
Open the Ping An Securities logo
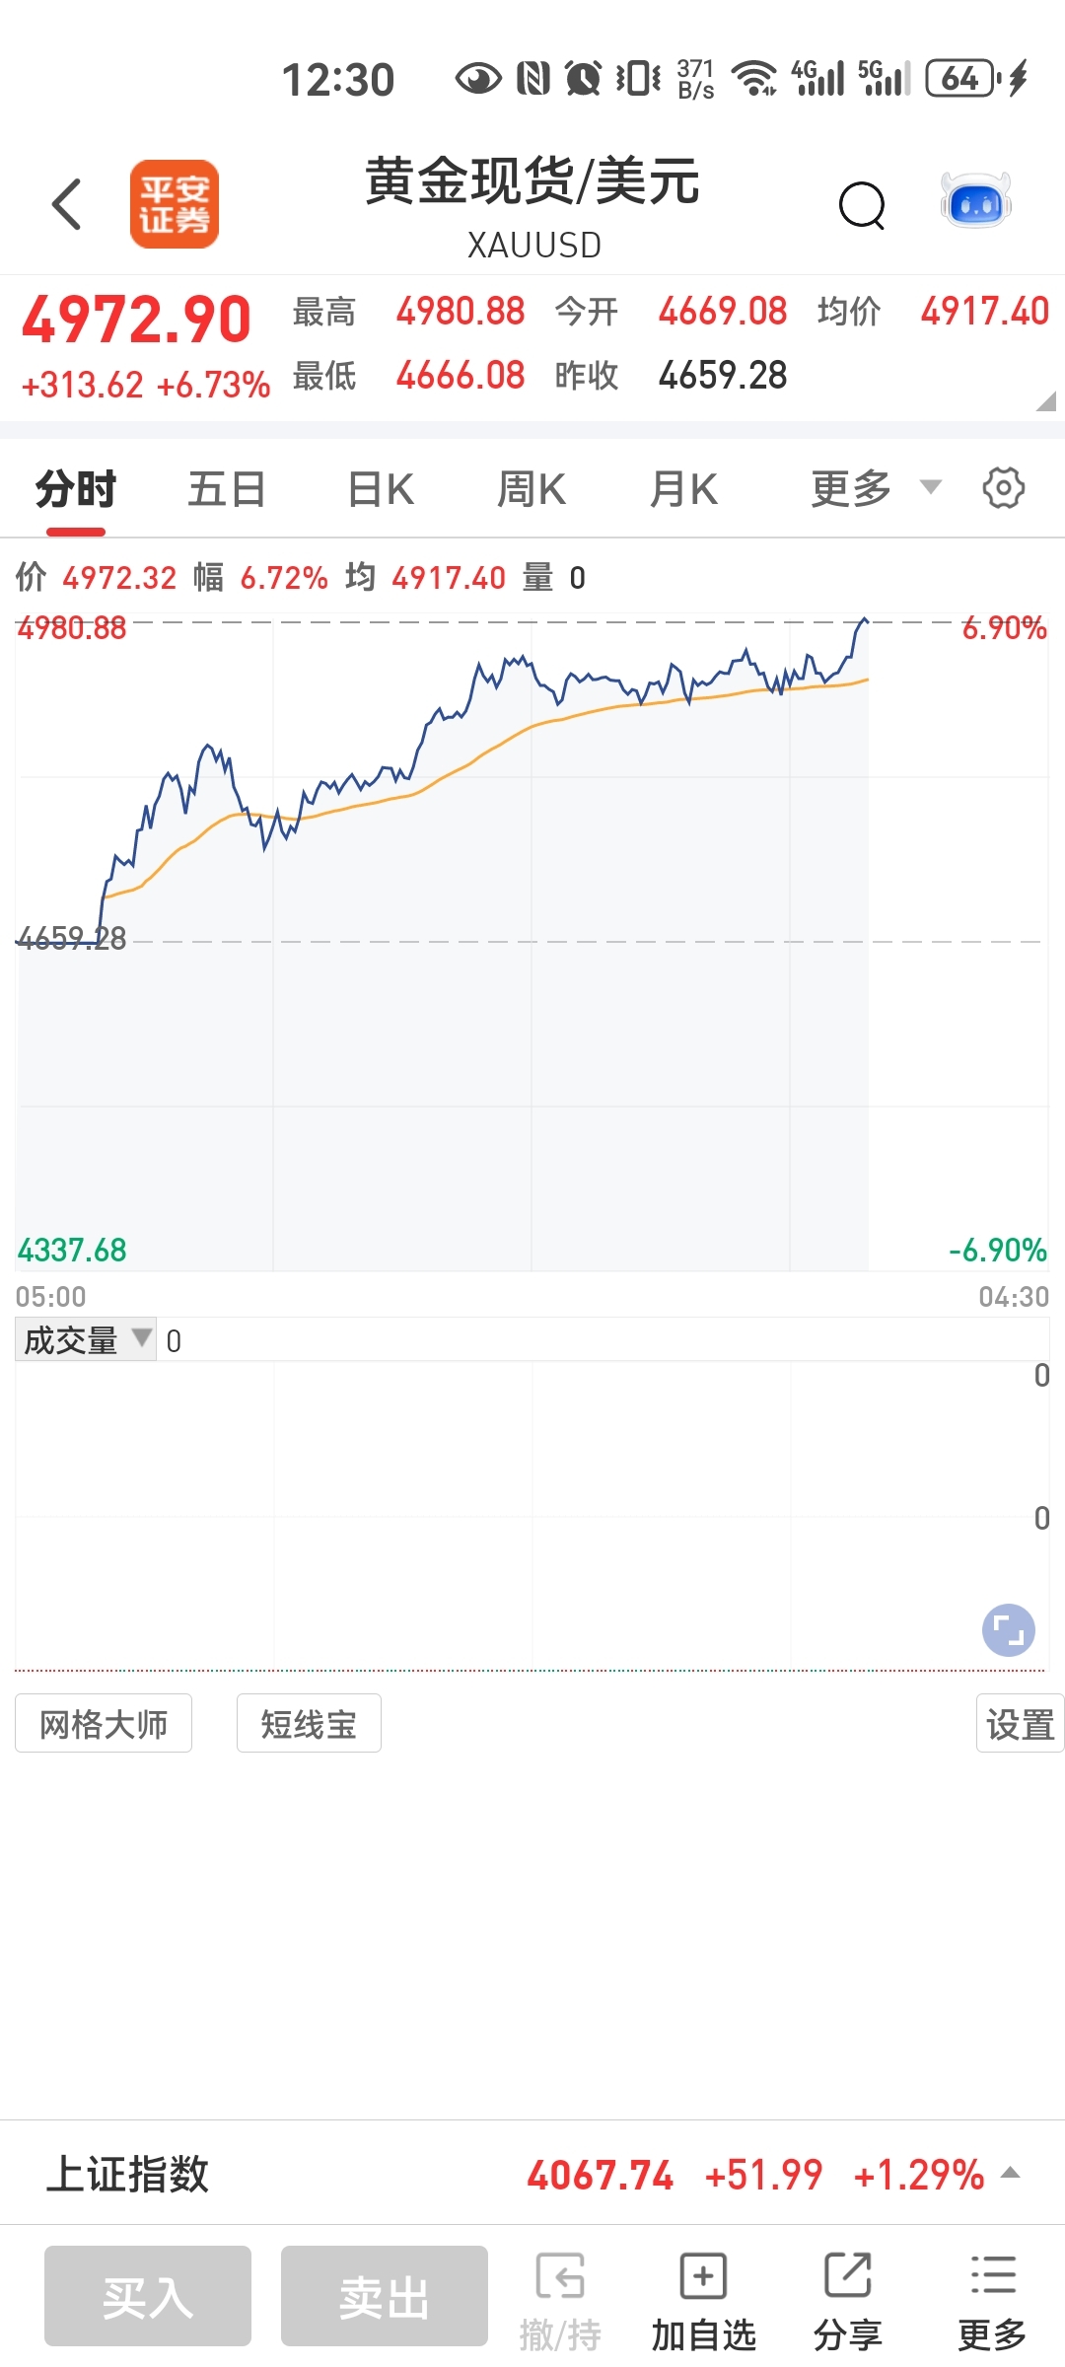tap(175, 204)
